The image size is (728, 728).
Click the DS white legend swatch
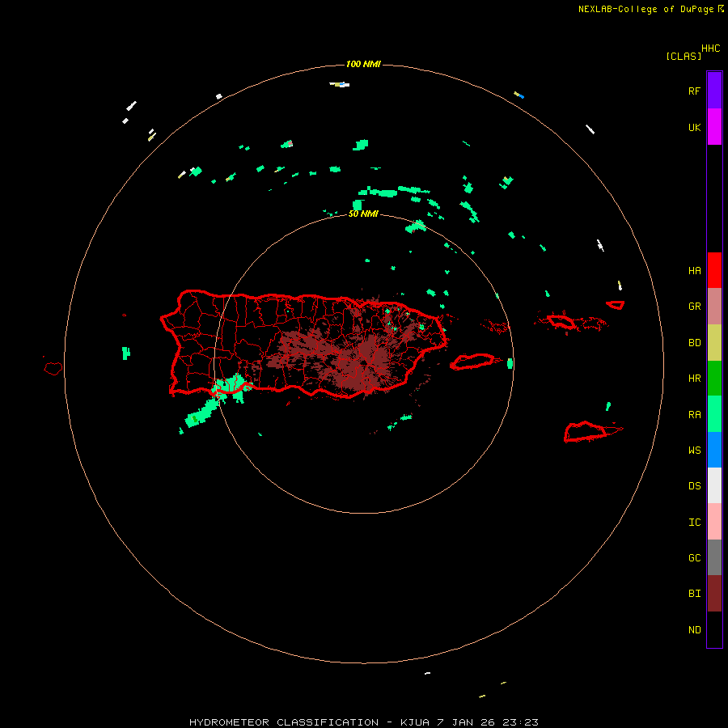pos(714,485)
